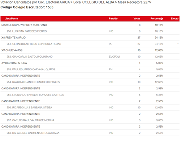Click the IND party cell for Paredes Fierro
The width and height of the screenshot is (181, 142).
111,31
